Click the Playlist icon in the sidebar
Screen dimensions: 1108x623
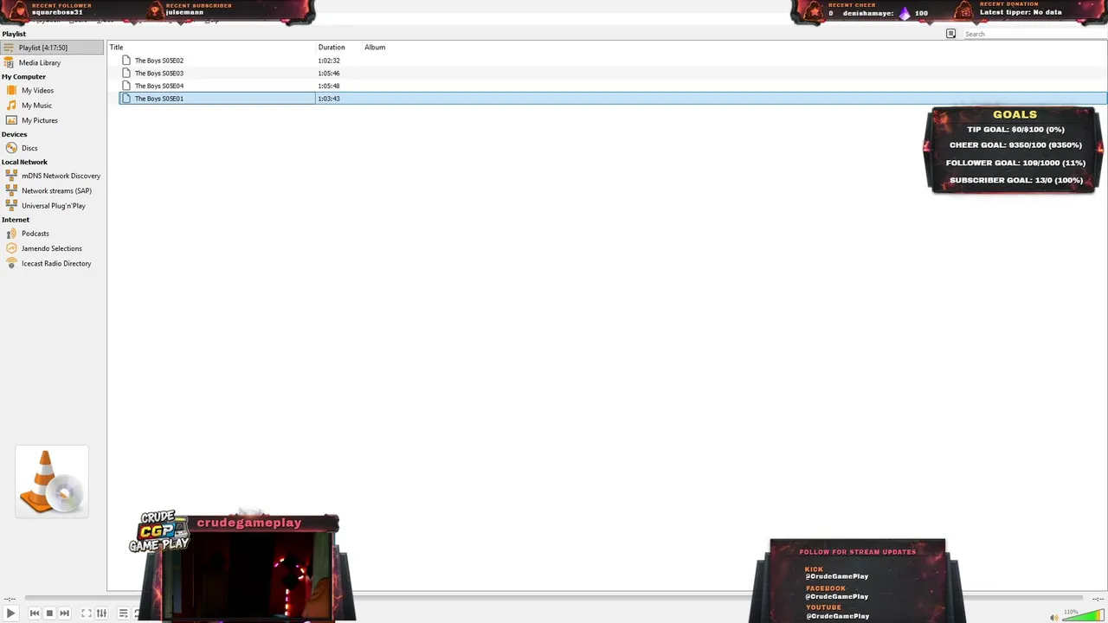point(8,48)
